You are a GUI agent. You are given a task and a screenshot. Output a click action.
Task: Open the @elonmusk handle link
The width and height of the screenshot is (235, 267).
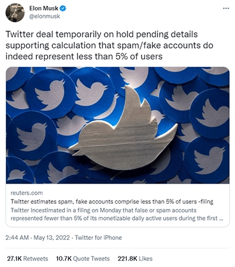point(45,16)
